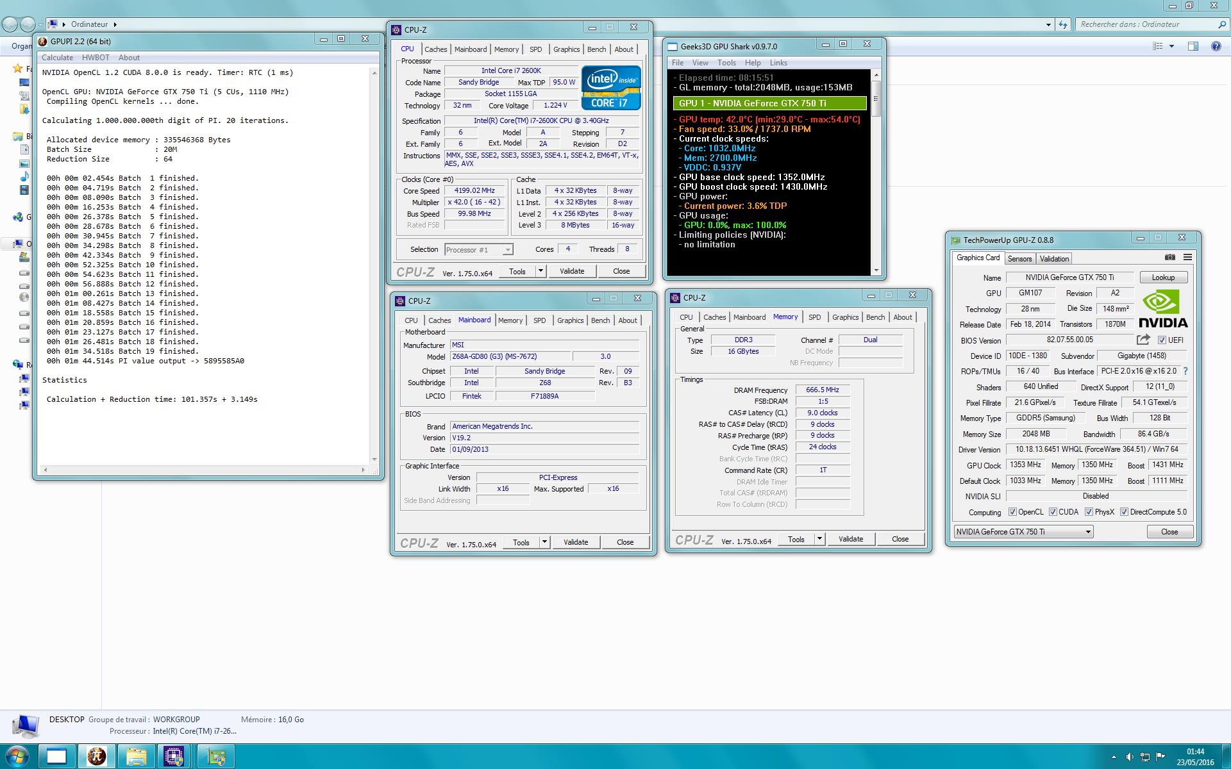This screenshot has width=1231, height=769.
Task: Toggle the CUDA checkbox in GPU-Z
Action: coord(1053,512)
